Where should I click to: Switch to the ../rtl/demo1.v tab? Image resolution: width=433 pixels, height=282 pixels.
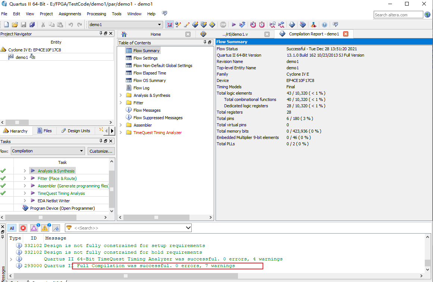click(x=235, y=34)
